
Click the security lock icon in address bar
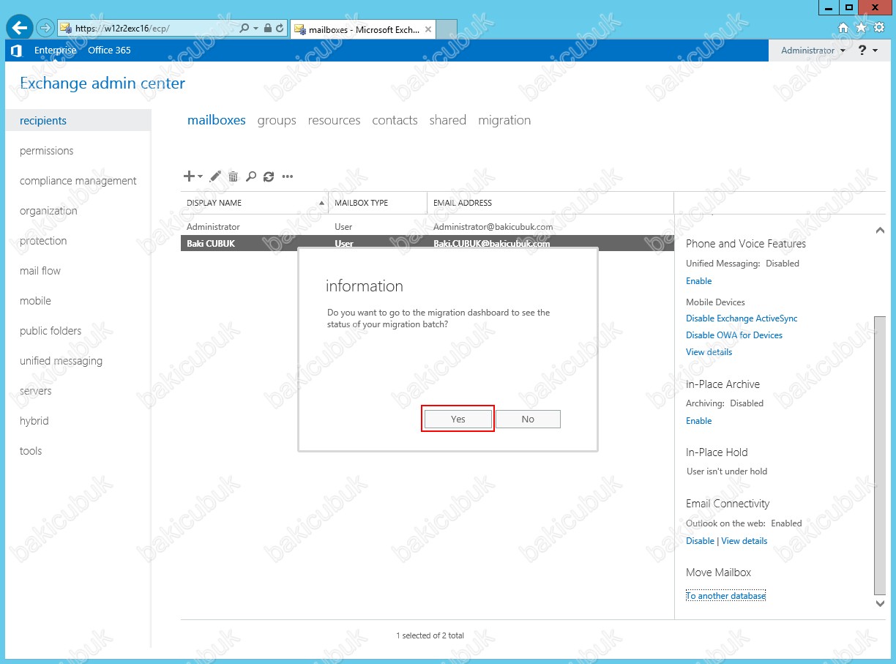click(268, 29)
